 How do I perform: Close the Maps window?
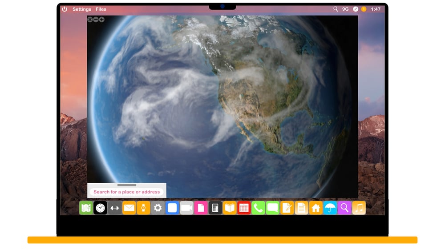point(90,20)
